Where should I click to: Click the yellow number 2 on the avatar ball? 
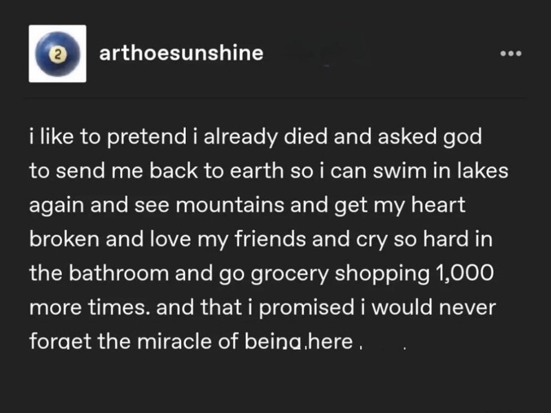coord(59,54)
